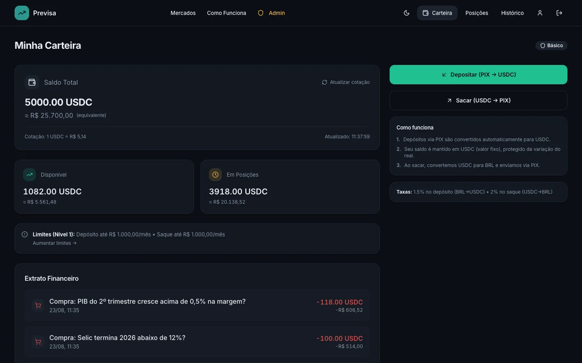Go to Como Funciona page
Viewport: 582px width, 363px height.
pos(226,13)
